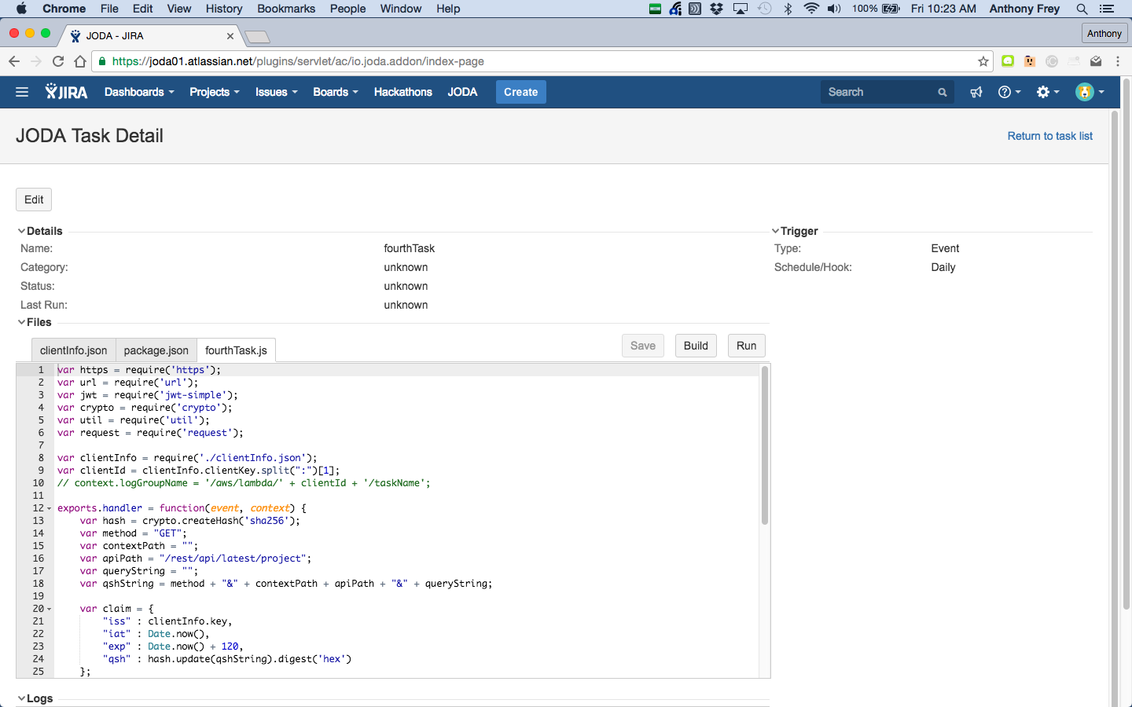
Task: Open the feedback megaphone icon
Action: coord(976,92)
